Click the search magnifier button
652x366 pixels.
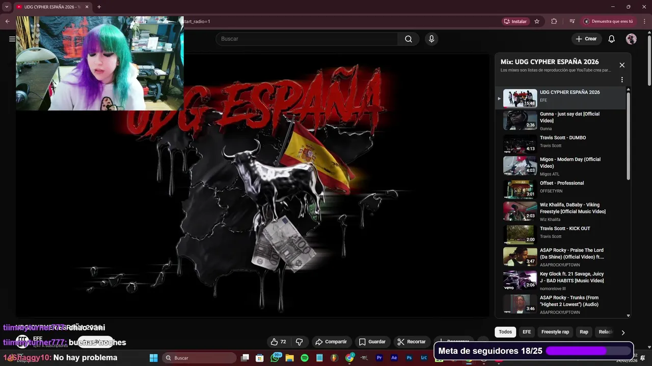409,39
